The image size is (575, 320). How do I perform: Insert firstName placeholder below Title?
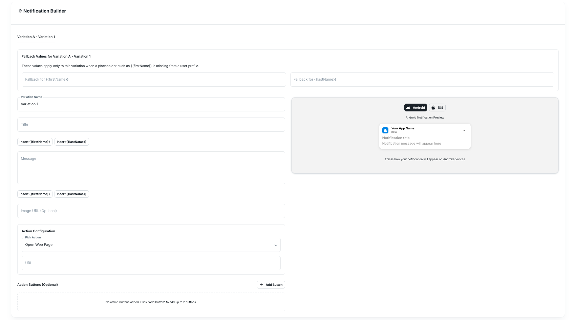tap(35, 142)
